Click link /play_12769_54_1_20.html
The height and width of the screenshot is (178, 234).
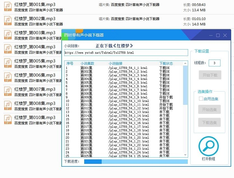129,138
